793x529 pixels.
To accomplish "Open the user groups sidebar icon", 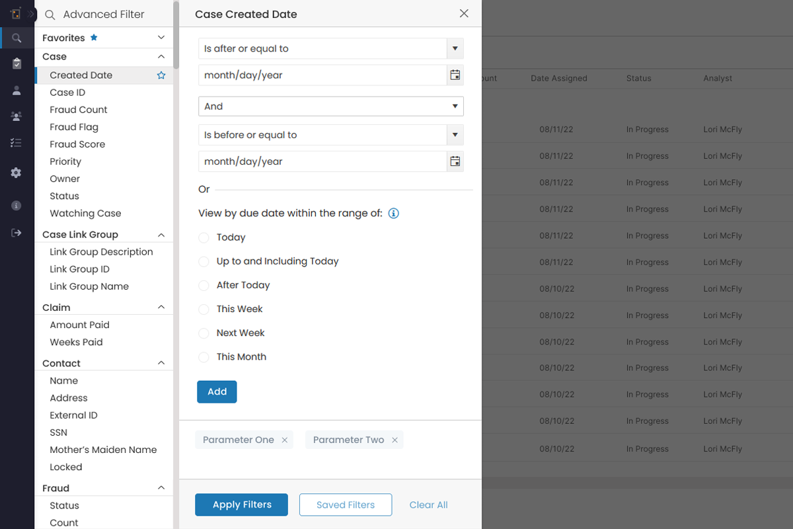I will tap(17, 116).
